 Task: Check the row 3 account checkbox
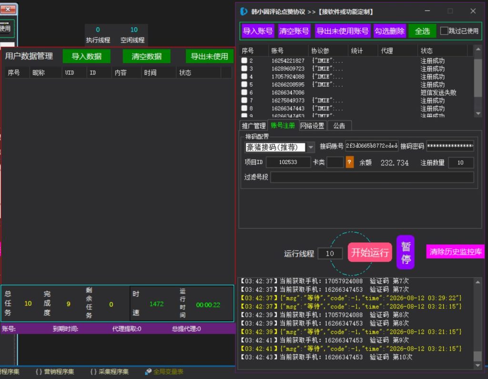coord(244,68)
